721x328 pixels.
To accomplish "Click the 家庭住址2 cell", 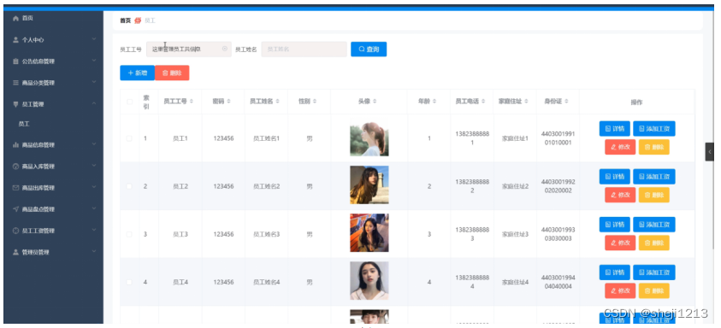I will 515,186.
